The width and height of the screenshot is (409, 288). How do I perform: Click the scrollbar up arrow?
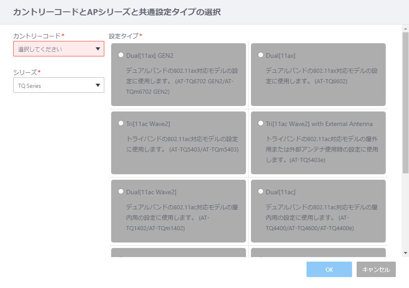coord(405,29)
